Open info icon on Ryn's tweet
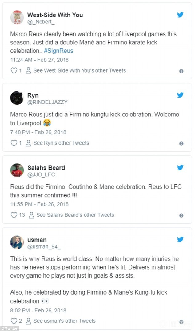This screenshot has width=195, height=331. click(x=181, y=143)
